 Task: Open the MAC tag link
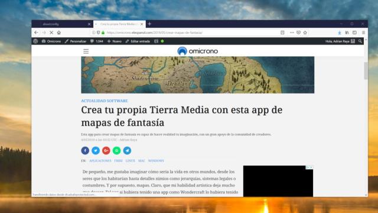(x=142, y=161)
